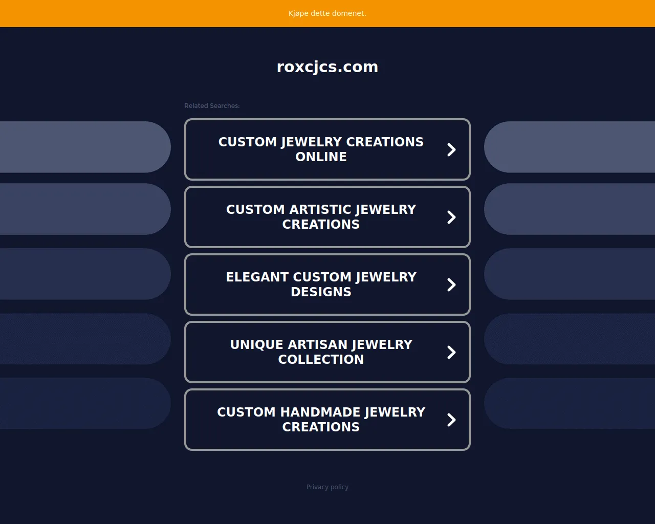Click the arrow beside Unique Artisan Jewelry Collection

451,352
